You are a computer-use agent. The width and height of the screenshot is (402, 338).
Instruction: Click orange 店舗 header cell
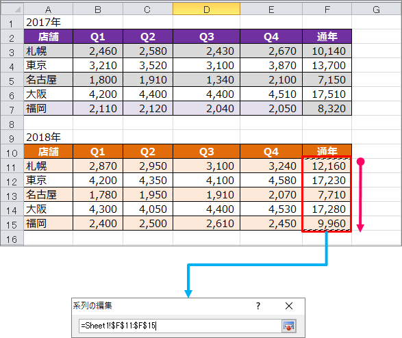(x=48, y=151)
